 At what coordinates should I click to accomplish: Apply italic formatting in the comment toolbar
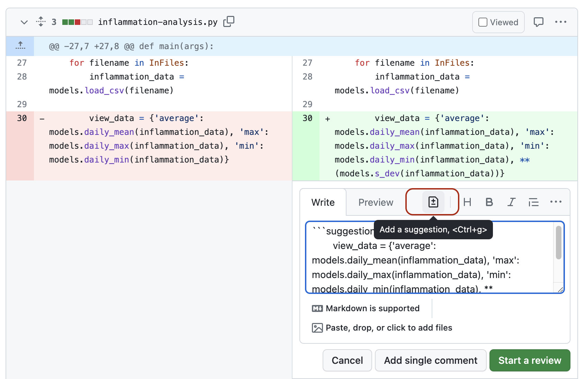point(511,202)
